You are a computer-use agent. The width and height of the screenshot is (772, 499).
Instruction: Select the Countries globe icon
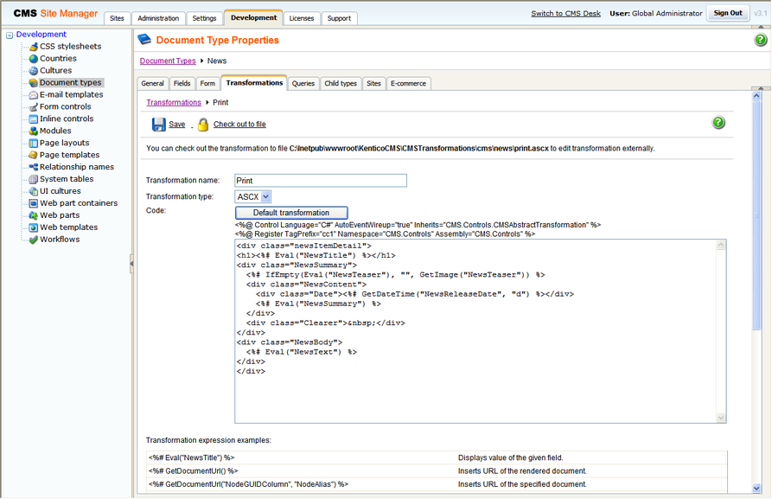pos(34,59)
